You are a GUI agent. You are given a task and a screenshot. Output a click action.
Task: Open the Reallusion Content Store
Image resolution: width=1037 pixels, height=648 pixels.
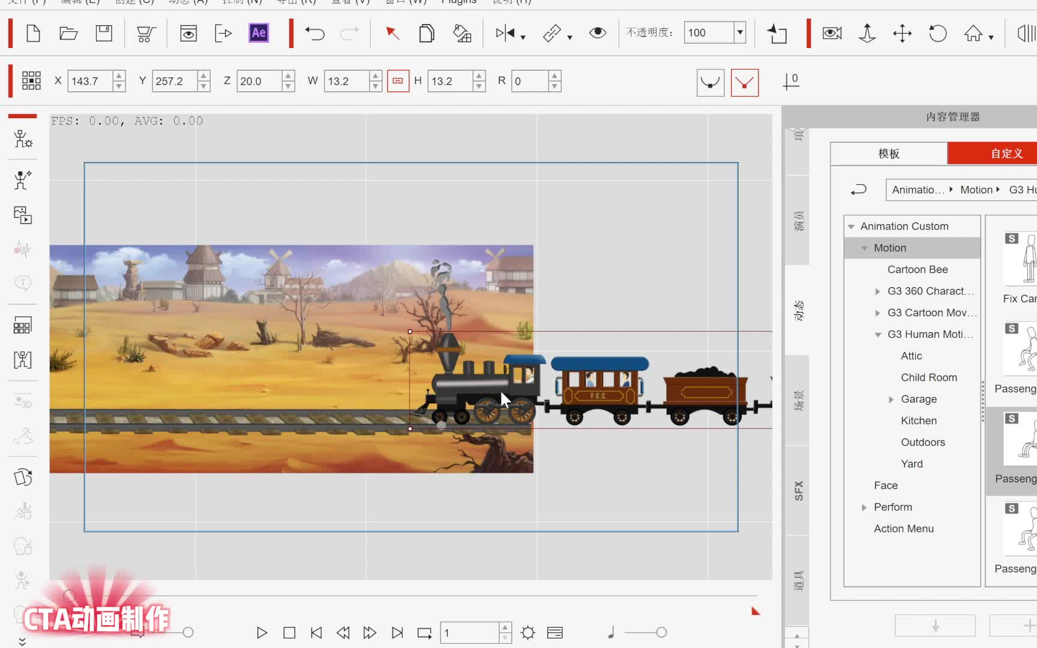pos(144,34)
